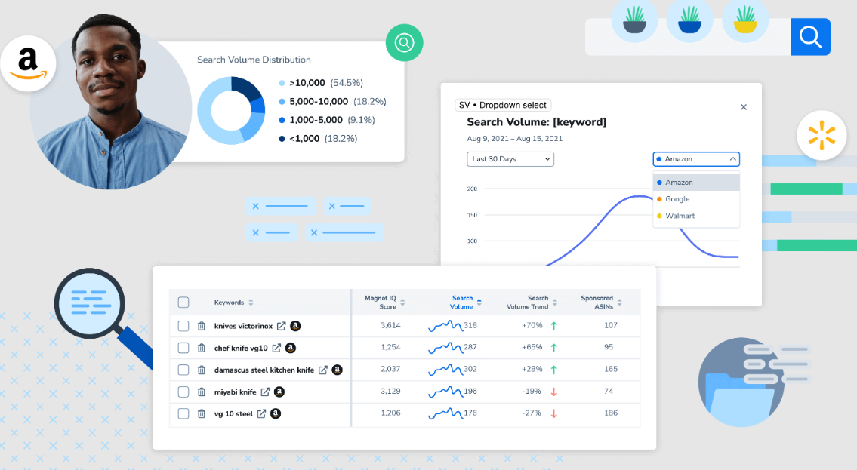
Task: Click the 5,000-10,000 legend color dot
Action: coord(282,102)
